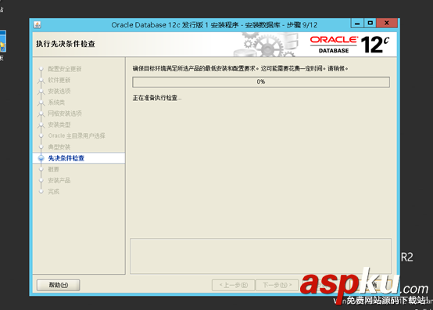Select the 安装类型 step
The height and width of the screenshot is (310, 433).
59,124
